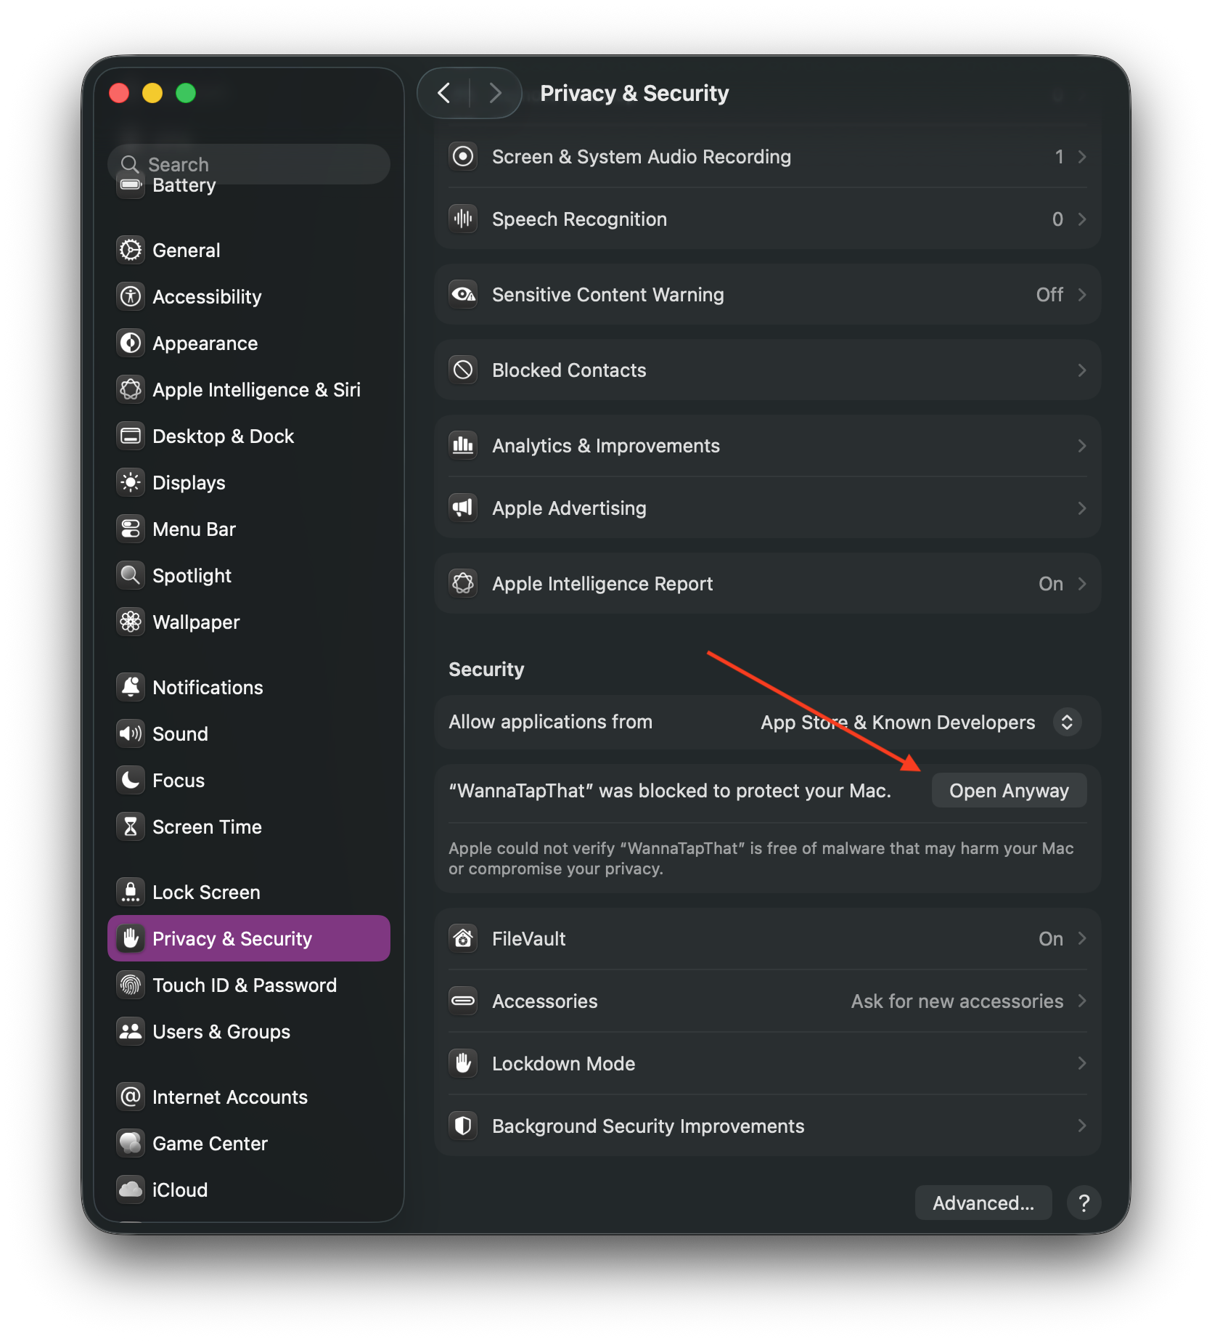Click the Desktop & Dock icon

(x=131, y=436)
